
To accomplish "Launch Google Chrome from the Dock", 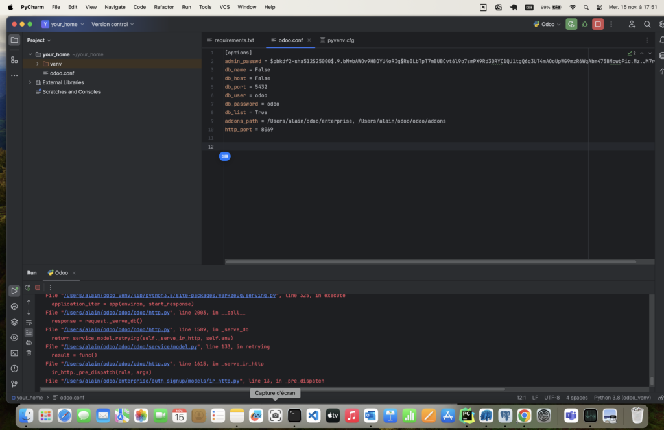I will click(x=524, y=416).
